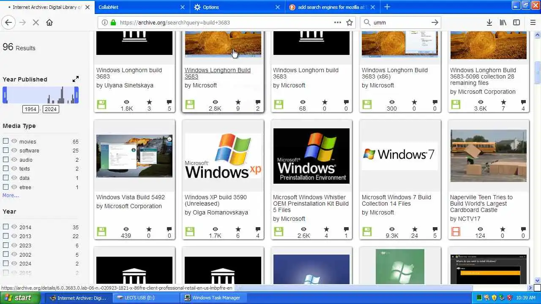The image size is (541, 304).
Task: Click the archive.org URL address bar
Action: 226,22
